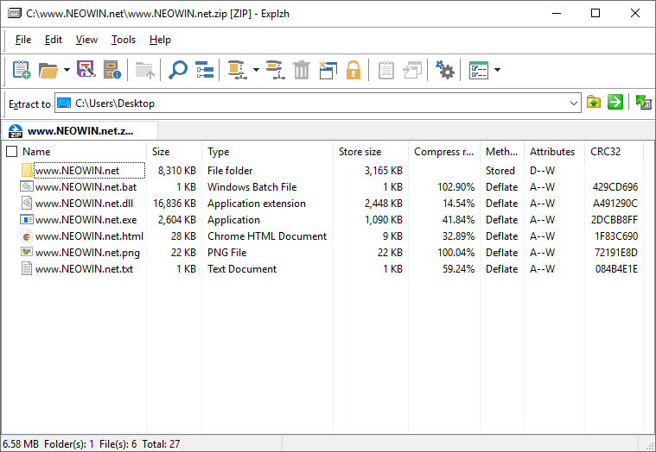
Task: Sort by the Store size column header
Action: (360, 152)
